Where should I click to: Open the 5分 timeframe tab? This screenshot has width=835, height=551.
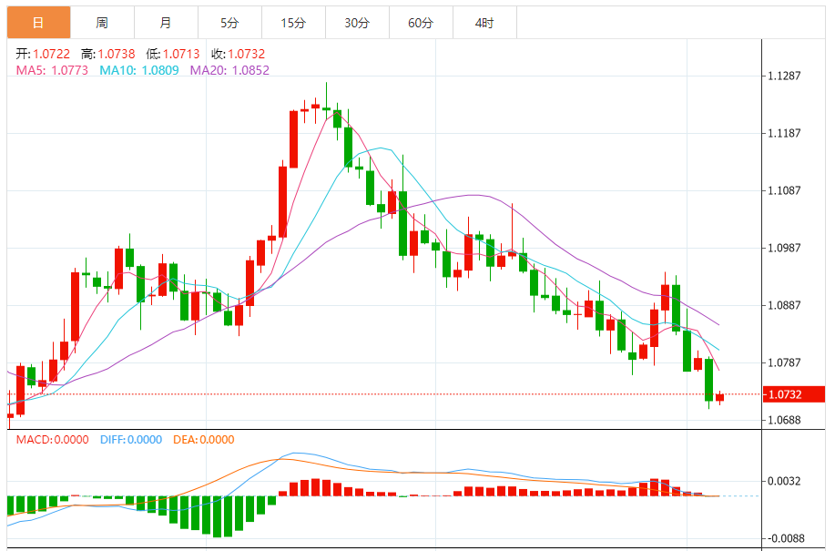click(229, 23)
